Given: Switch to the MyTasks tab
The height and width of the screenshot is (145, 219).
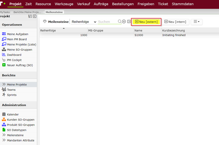Looking at the screenshot, I should [x=5, y=12].
